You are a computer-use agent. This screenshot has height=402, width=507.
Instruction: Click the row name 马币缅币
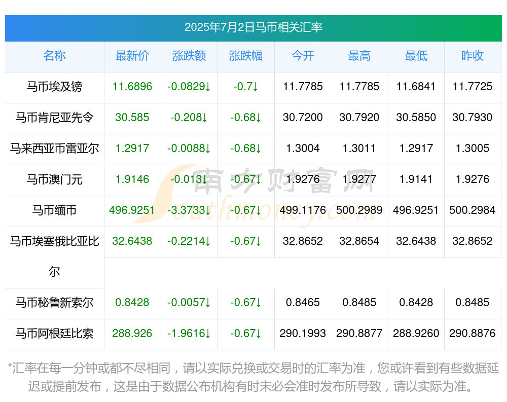[54, 210]
